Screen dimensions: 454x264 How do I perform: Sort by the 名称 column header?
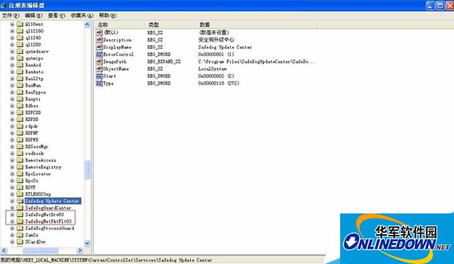tap(103, 25)
